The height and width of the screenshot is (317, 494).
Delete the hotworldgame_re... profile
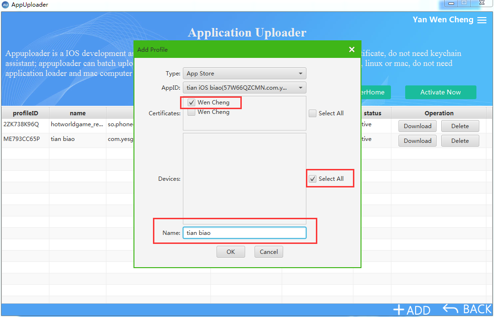pos(460,126)
